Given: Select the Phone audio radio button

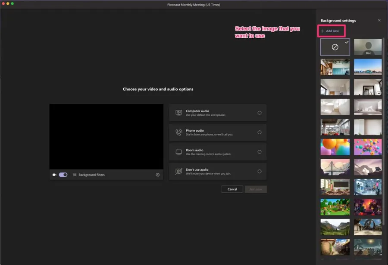Looking at the screenshot, I should click(x=259, y=132).
